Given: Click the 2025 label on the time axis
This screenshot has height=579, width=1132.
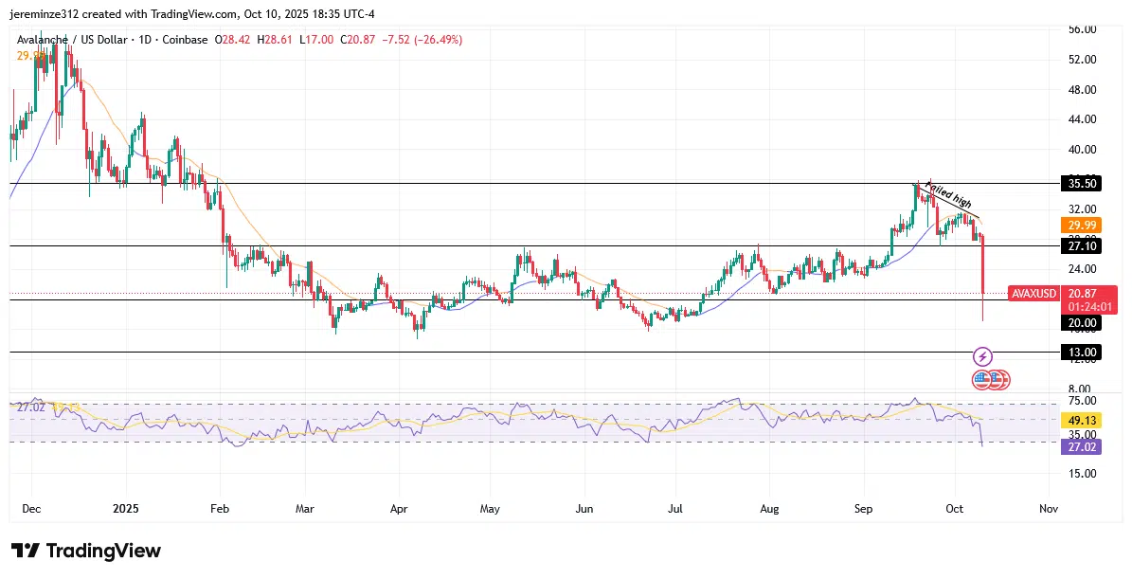Looking at the screenshot, I should click(x=125, y=509).
